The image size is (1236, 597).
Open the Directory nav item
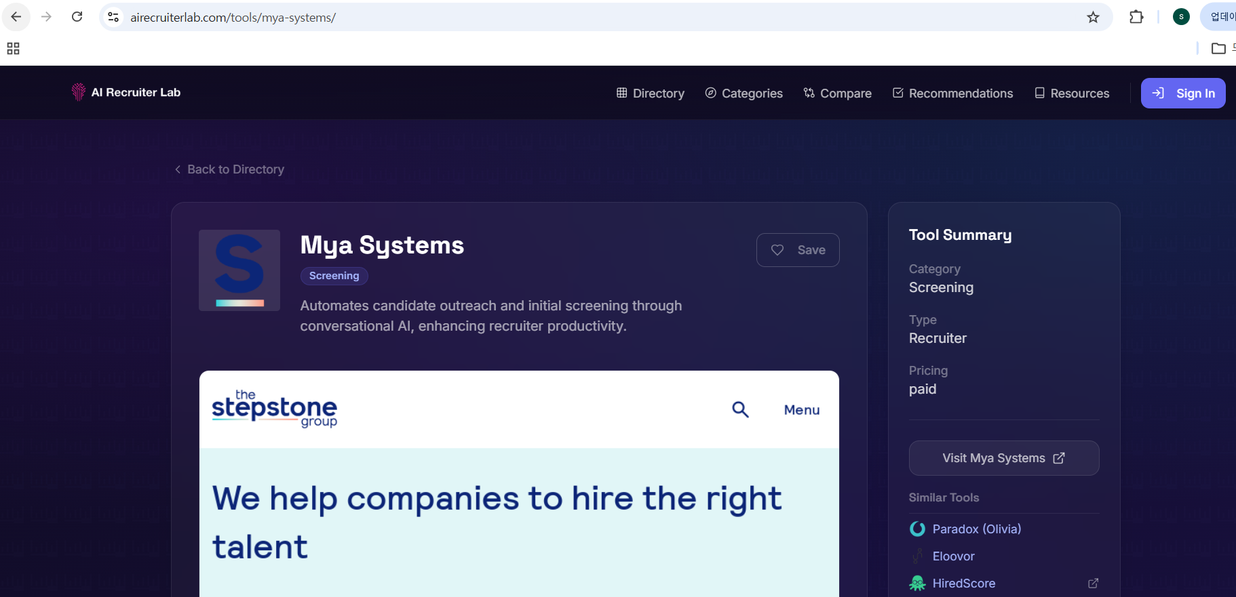coord(650,94)
